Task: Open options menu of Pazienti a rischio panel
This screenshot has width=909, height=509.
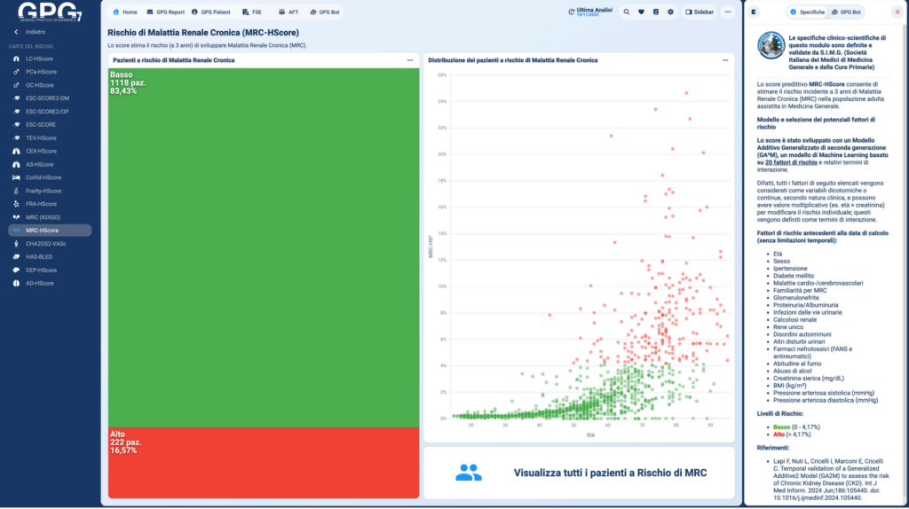Action: pos(410,60)
